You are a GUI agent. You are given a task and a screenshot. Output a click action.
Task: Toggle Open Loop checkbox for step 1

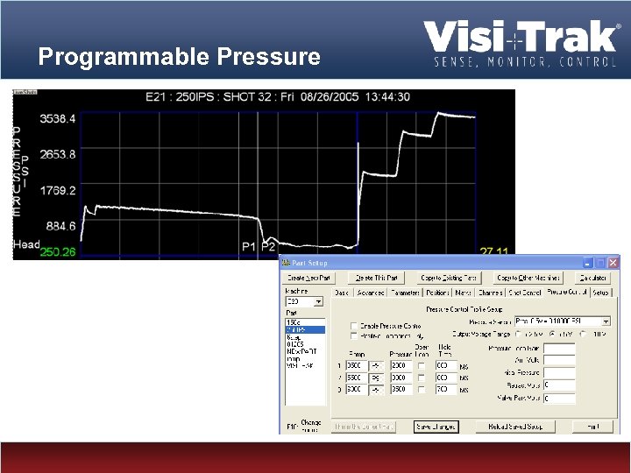[421, 366]
